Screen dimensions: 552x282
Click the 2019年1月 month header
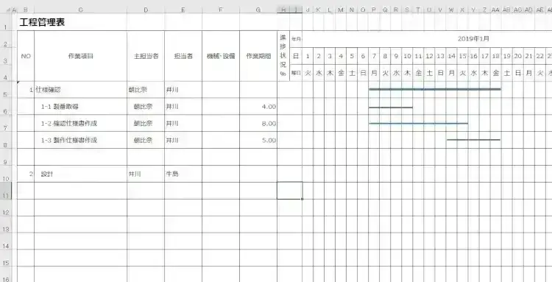(x=473, y=39)
